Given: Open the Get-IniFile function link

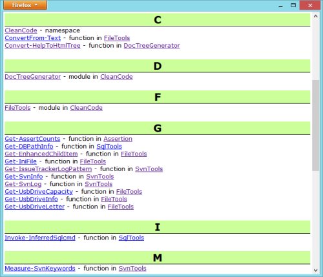Looking at the screenshot, I should [x=21, y=161].
